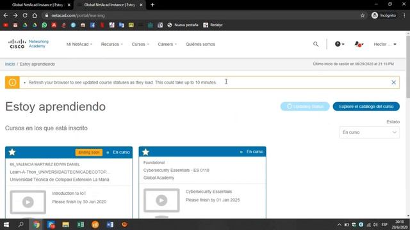This screenshot has width=410, height=230.
Task: Open the Cursos menu
Action: 140,44
